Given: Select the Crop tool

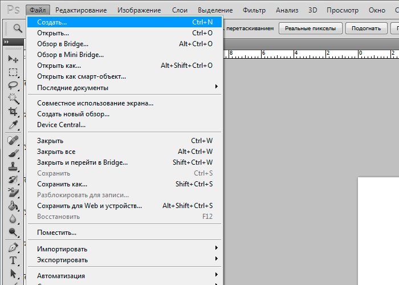Looking at the screenshot, I should (13, 112).
